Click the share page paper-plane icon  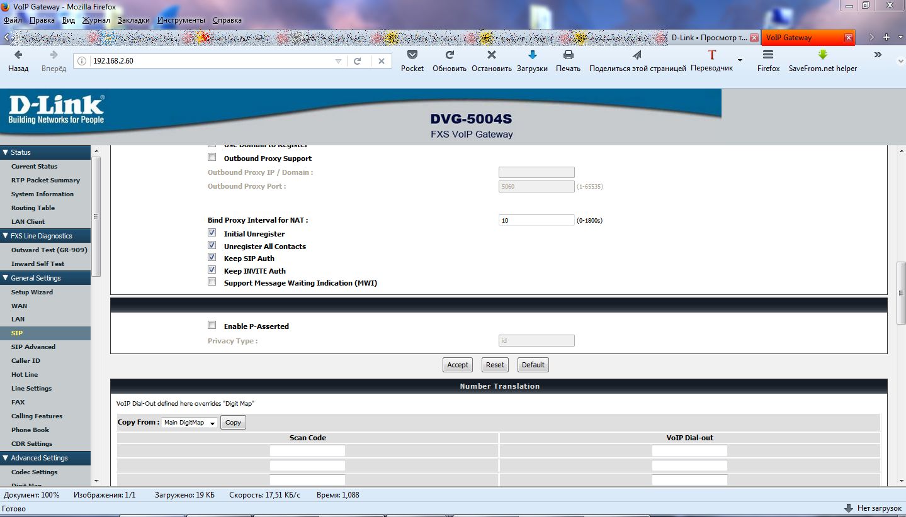tap(637, 55)
